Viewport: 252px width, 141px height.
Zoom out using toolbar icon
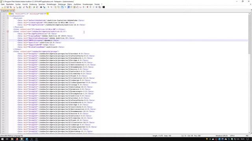tap(52, 7)
